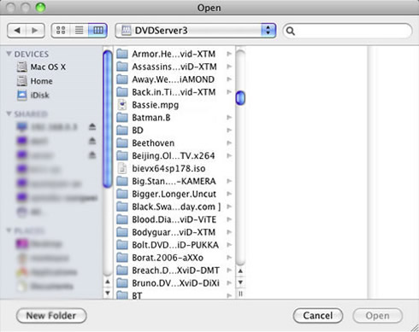Click the "Bigger.Longer.Uncut" folder name
Image resolution: width=419 pixels, height=332 pixels.
click(x=174, y=194)
